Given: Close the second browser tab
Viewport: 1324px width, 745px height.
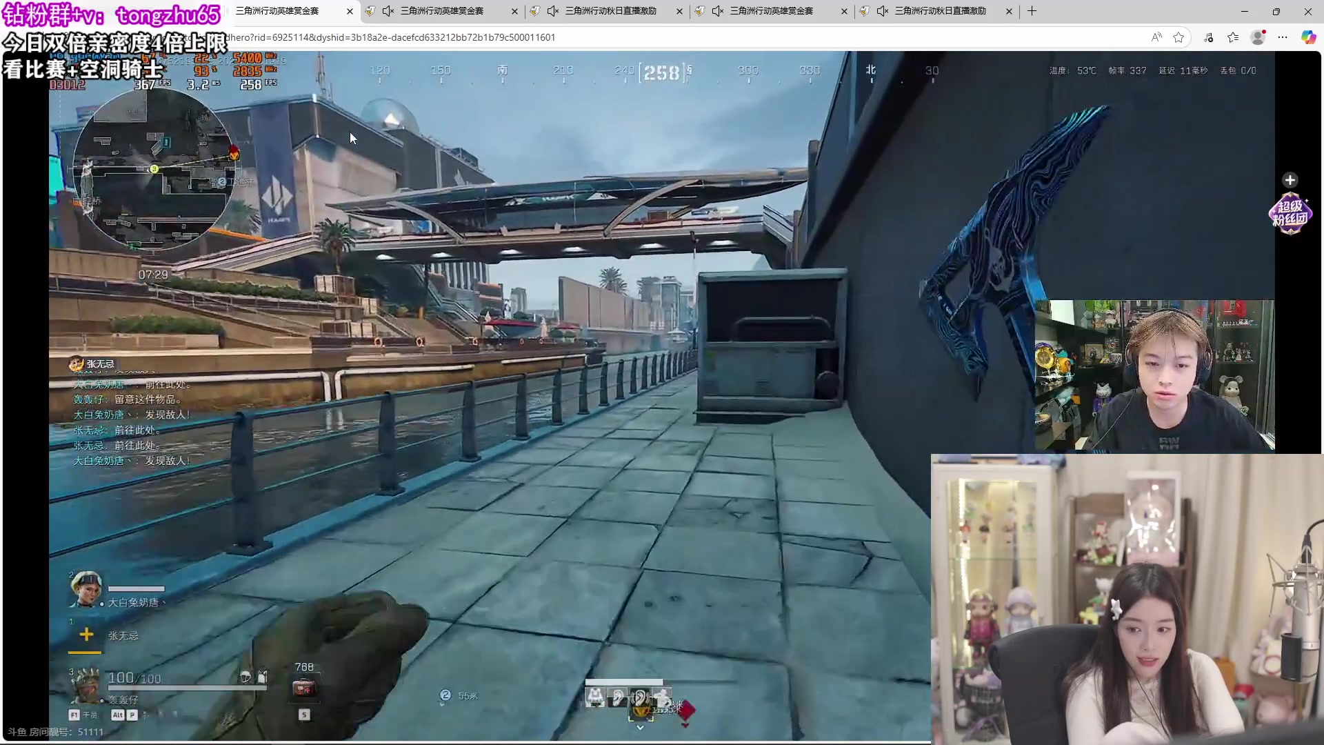Looking at the screenshot, I should point(514,11).
